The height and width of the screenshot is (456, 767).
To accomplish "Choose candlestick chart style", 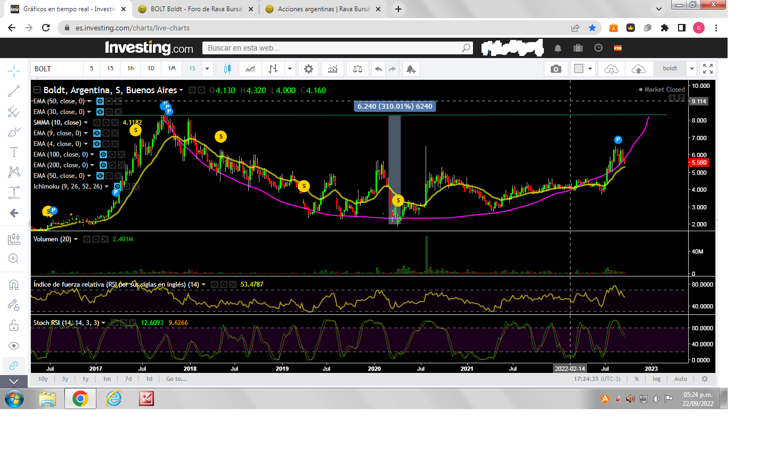I will 227,69.
